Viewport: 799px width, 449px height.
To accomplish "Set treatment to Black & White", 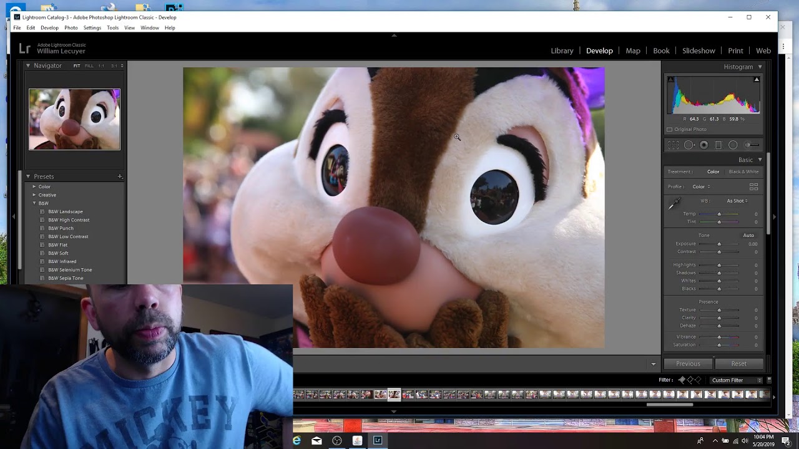I will (743, 171).
